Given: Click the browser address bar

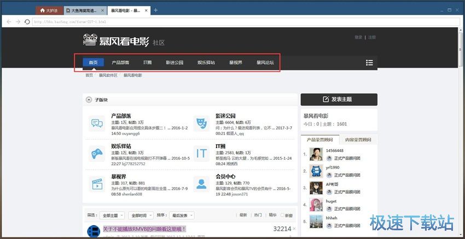Looking at the screenshot, I should [246, 22].
